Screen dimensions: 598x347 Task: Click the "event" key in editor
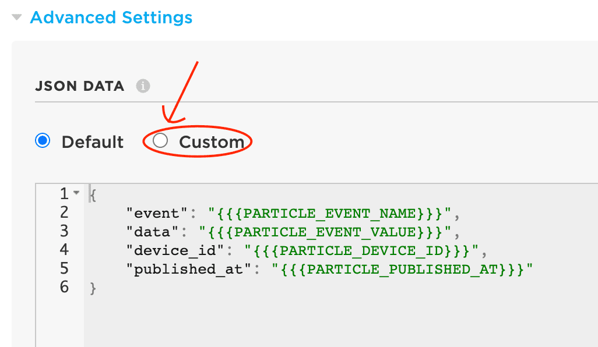pos(157,213)
